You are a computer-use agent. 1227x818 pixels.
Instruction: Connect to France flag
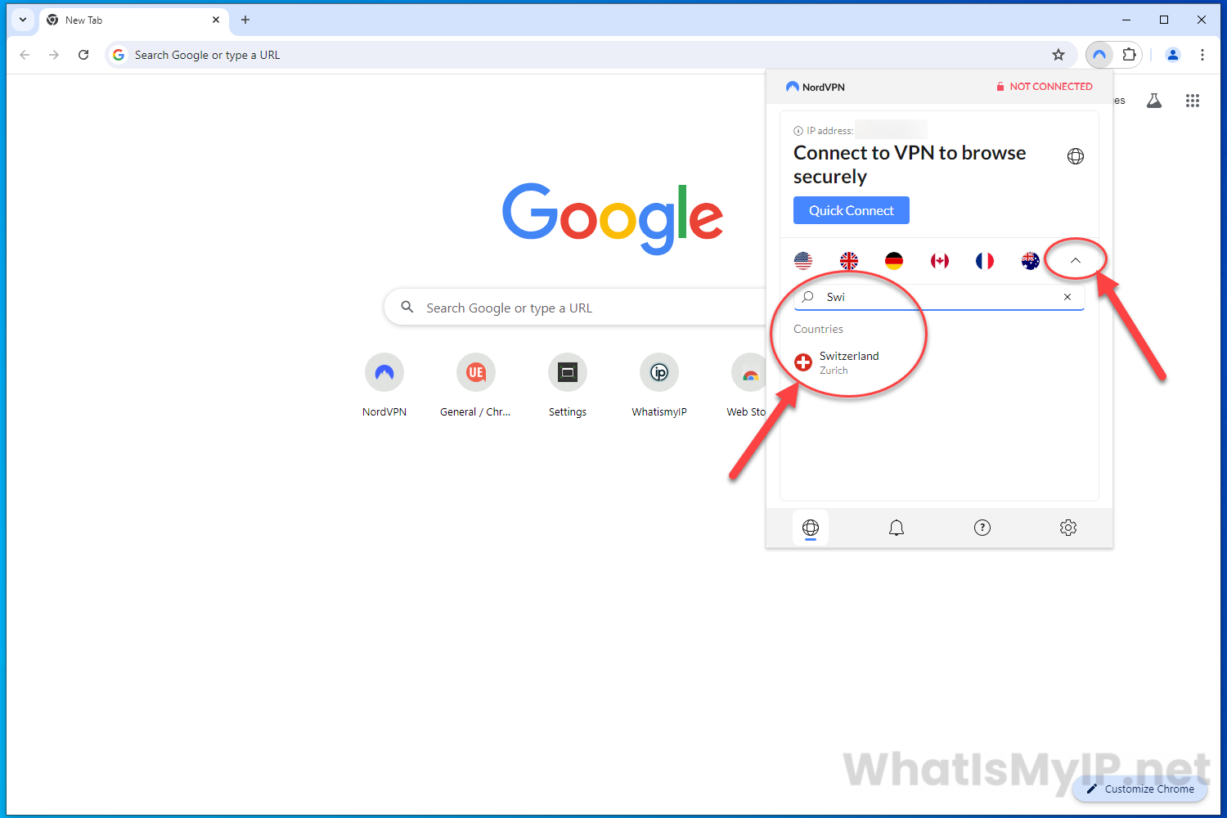pos(985,261)
